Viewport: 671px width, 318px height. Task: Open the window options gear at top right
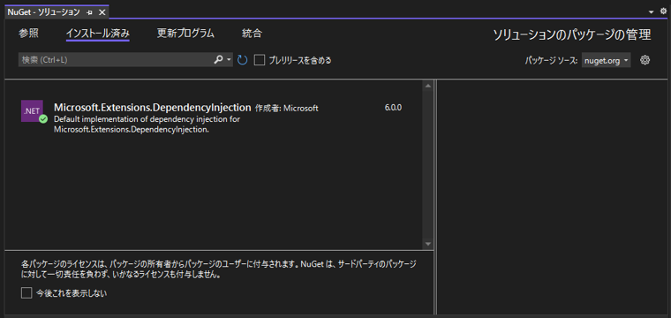[663, 11]
